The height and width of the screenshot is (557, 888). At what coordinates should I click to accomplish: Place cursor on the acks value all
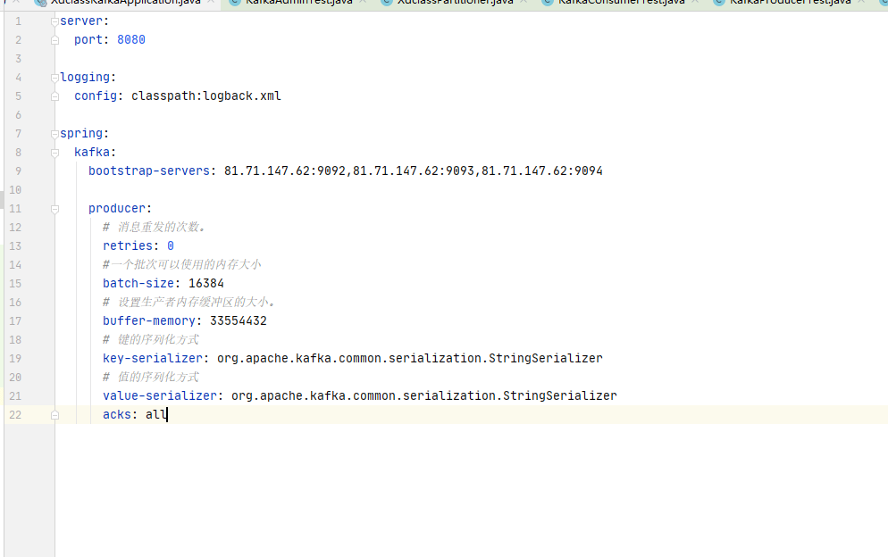coord(155,414)
